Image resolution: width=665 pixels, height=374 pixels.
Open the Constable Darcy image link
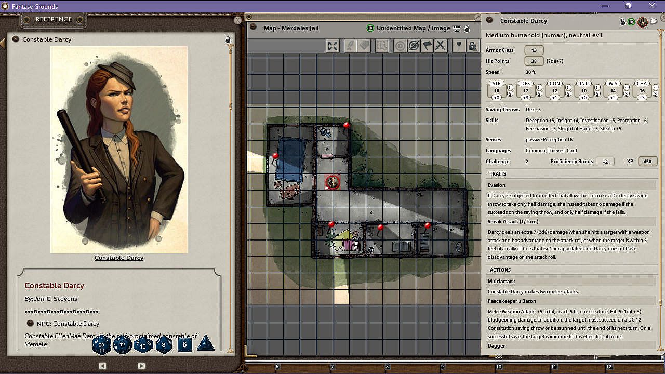[x=119, y=258]
